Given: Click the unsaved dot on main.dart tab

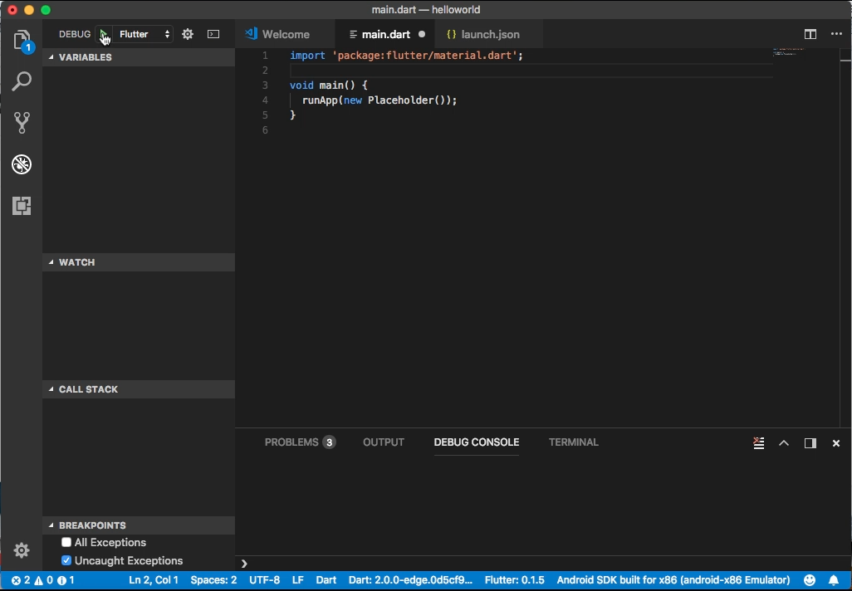Looking at the screenshot, I should 422,34.
